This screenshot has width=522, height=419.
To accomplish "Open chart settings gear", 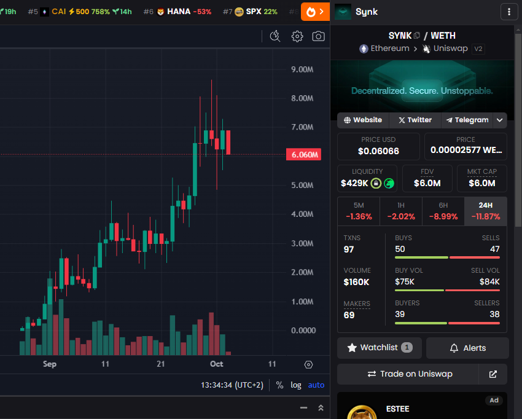I will tap(297, 36).
